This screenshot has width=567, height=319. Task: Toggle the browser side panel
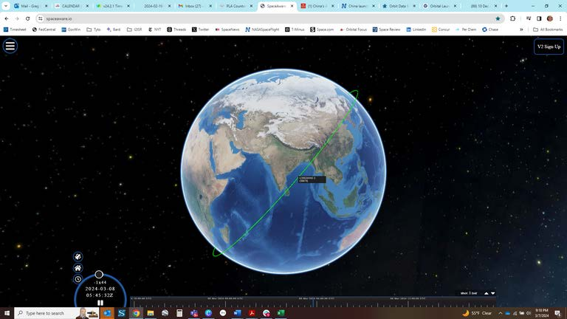[x=539, y=18]
